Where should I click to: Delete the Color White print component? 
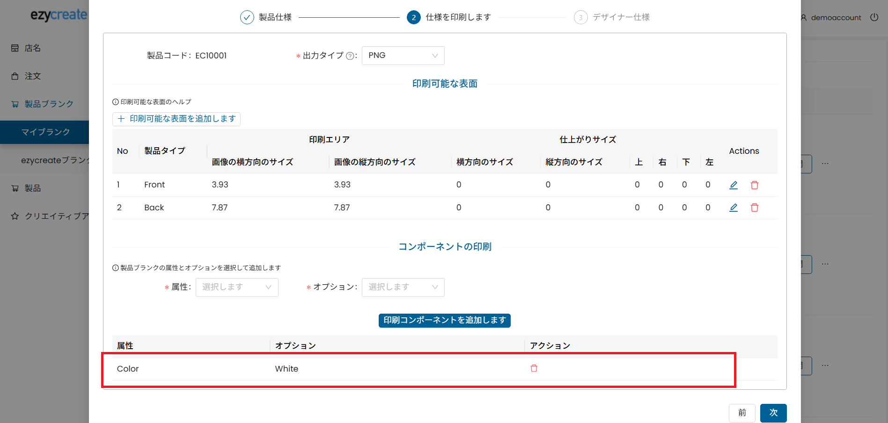(534, 368)
